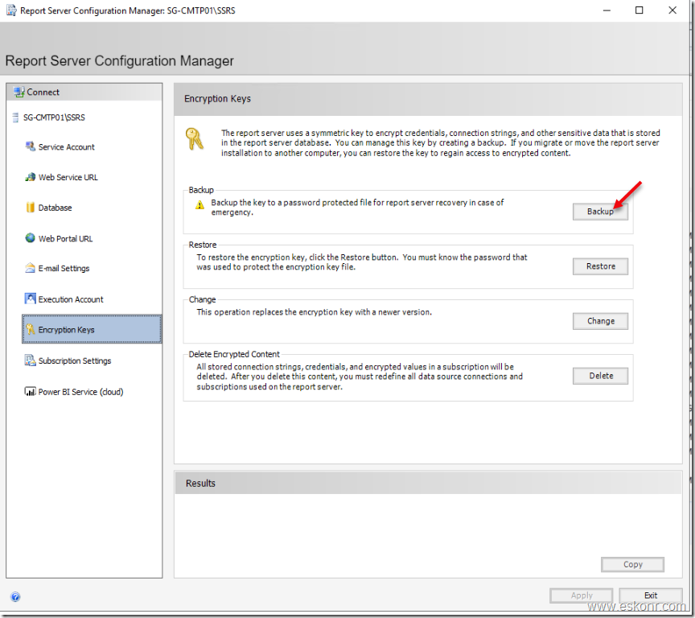This screenshot has height=618, width=695.
Task: Open the Web Portal URL page
Action: [65, 238]
